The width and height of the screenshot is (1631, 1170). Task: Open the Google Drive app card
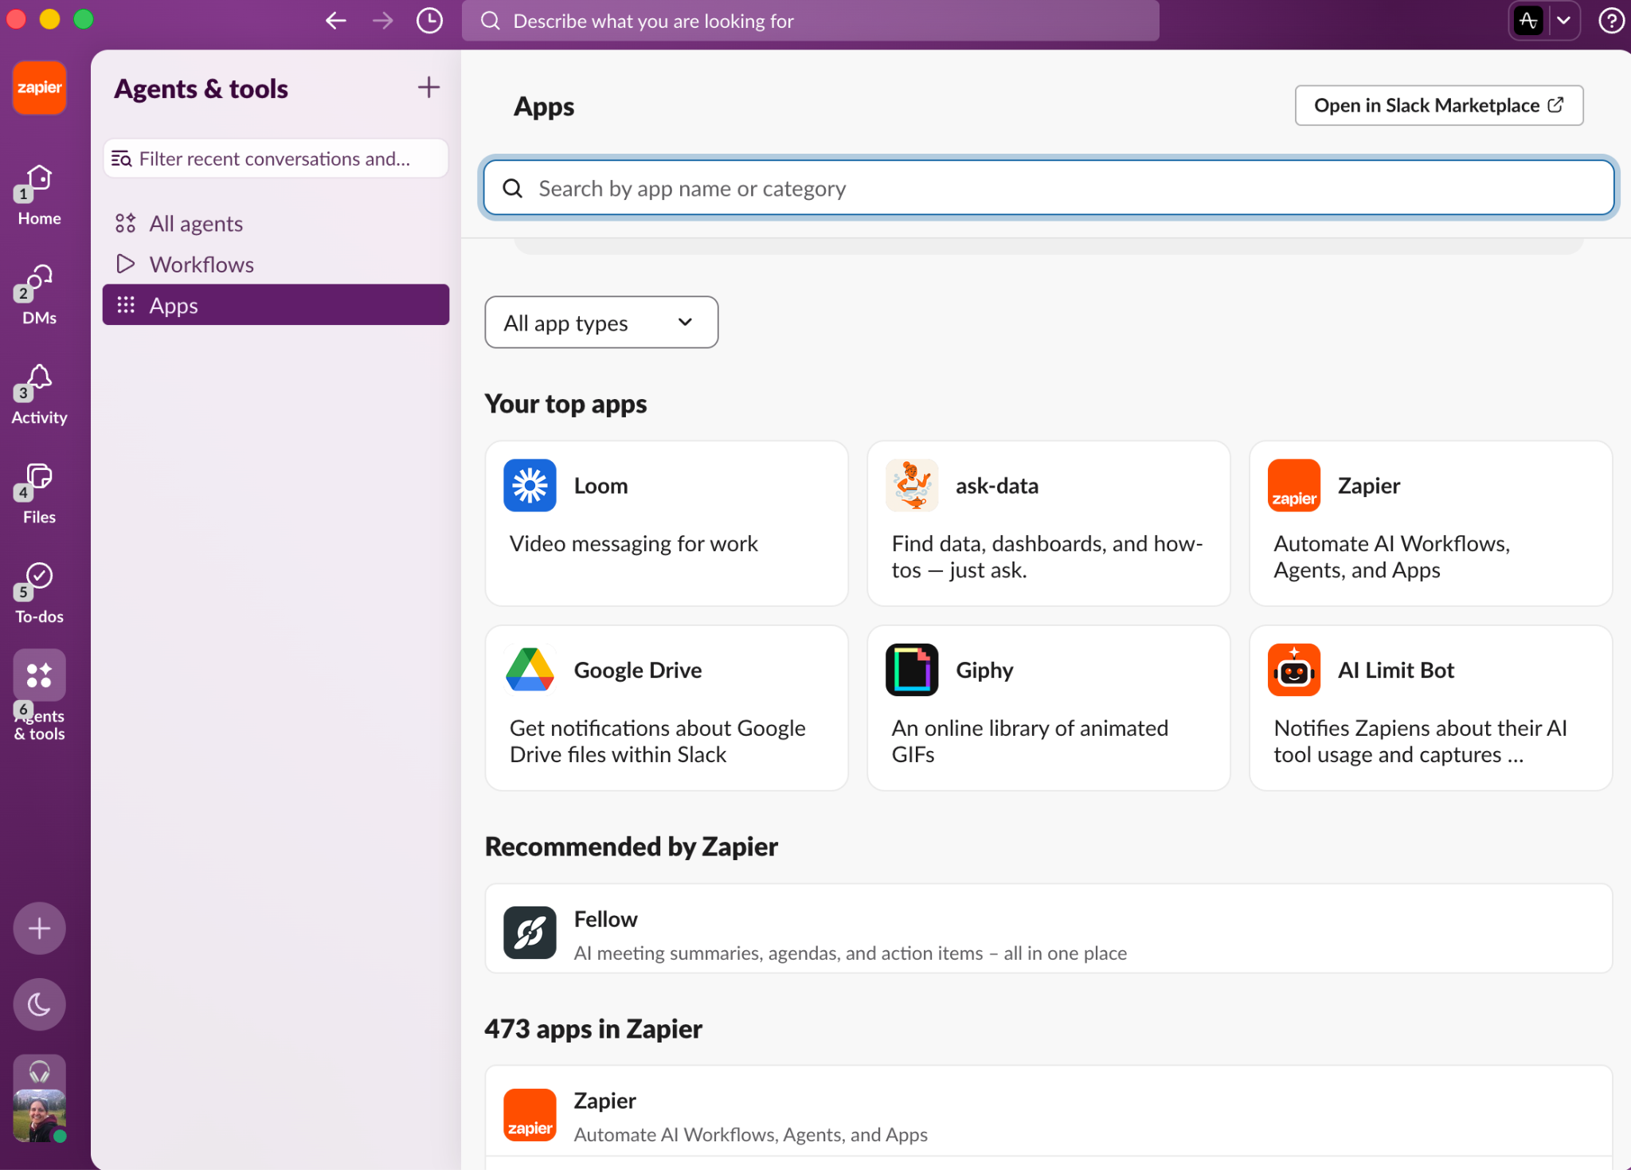point(666,708)
